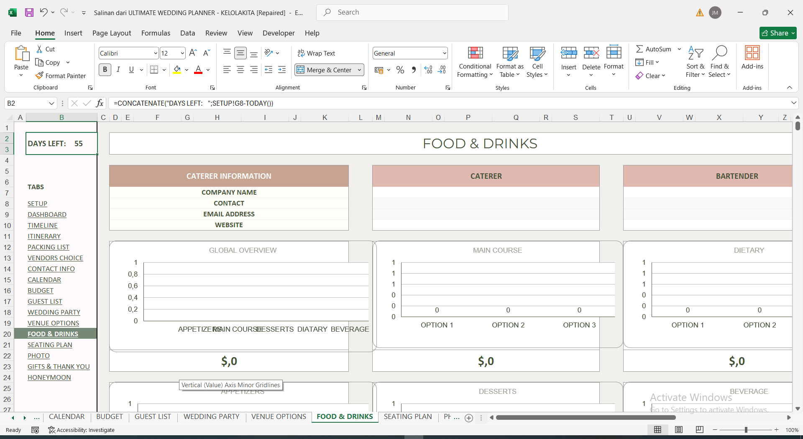Apply the red font color
The width and height of the screenshot is (803, 439).
point(198,70)
